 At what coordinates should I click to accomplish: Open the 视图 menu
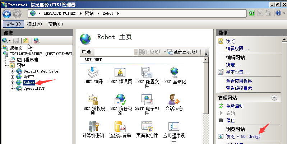coord(34,24)
